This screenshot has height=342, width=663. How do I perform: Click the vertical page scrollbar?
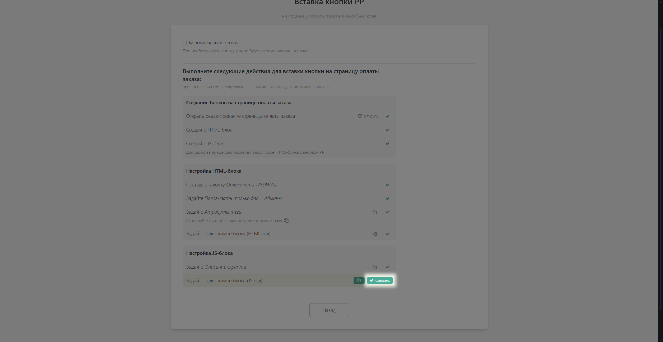pyautogui.click(x=660, y=169)
